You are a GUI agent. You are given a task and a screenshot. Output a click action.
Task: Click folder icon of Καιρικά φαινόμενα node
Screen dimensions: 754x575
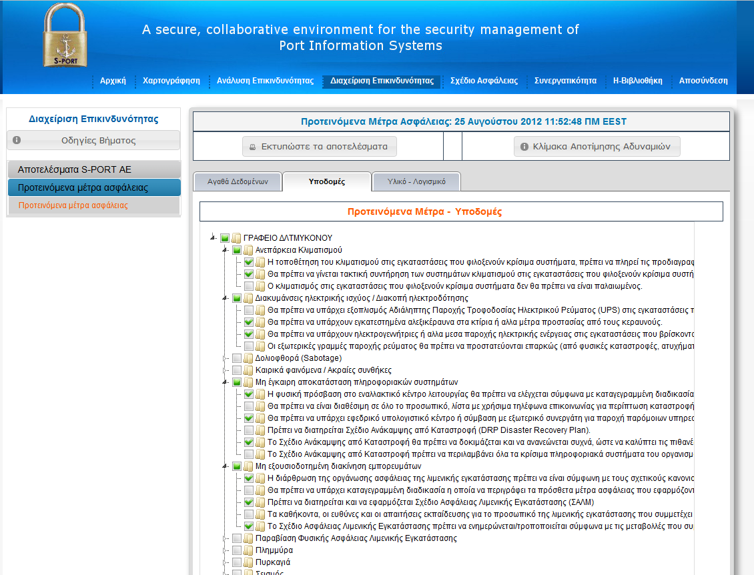coord(248,370)
